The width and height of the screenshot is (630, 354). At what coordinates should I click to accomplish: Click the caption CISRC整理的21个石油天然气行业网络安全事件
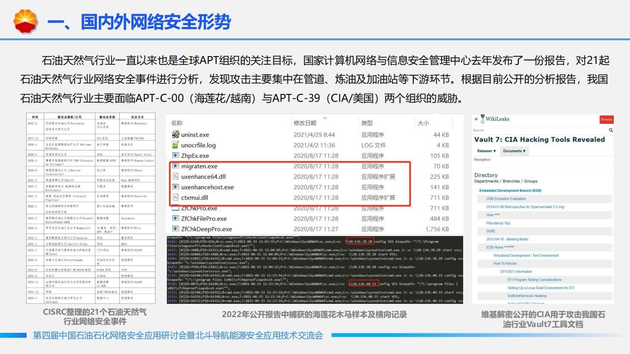[94, 317]
